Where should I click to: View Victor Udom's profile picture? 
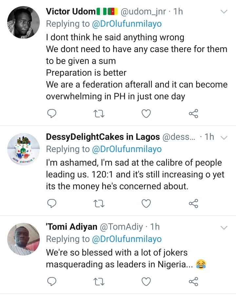(23, 22)
